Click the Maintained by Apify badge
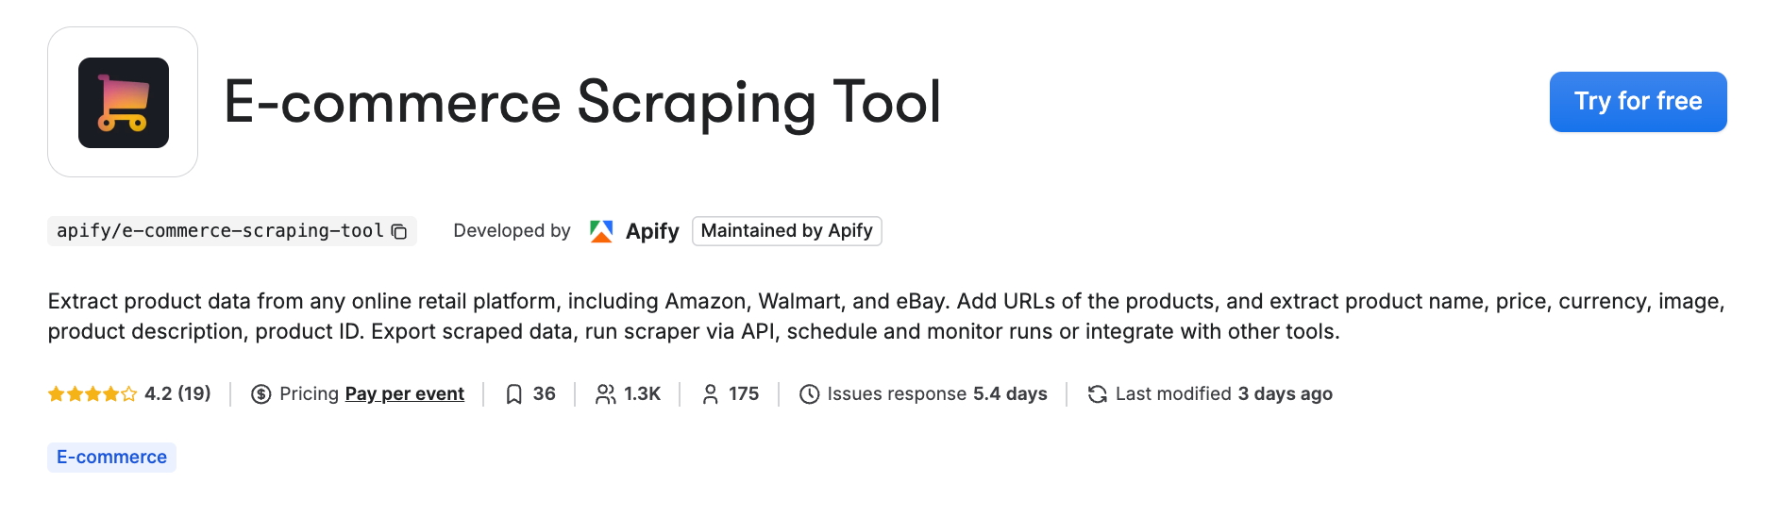Image resolution: width=1782 pixels, height=517 pixels. (x=787, y=231)
